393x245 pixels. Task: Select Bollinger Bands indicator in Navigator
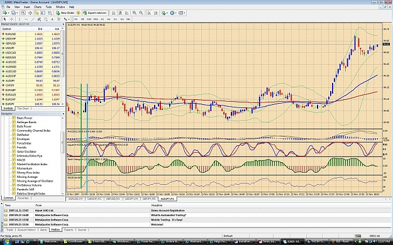26,122
